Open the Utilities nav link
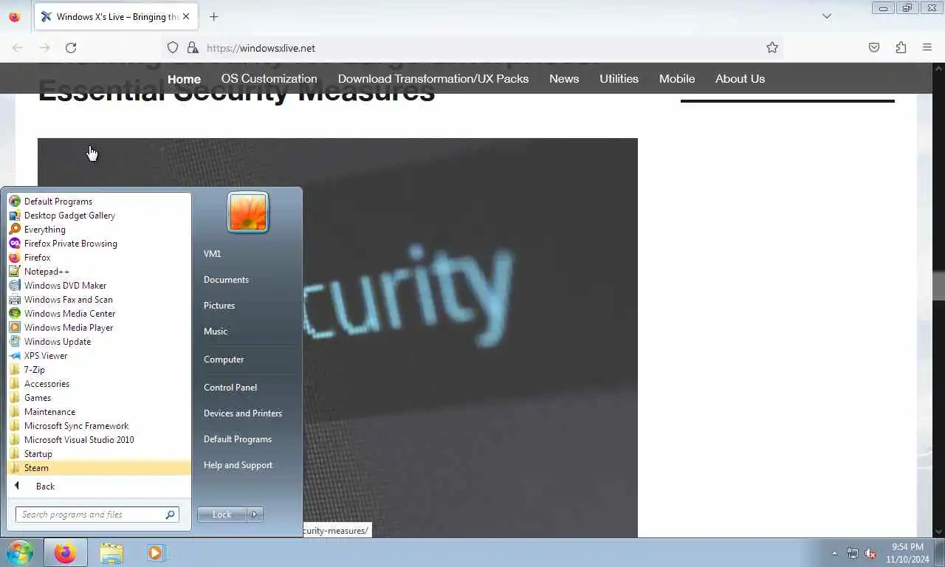The height and width of the screenshot is (567, 945). [x=619, y=78]
